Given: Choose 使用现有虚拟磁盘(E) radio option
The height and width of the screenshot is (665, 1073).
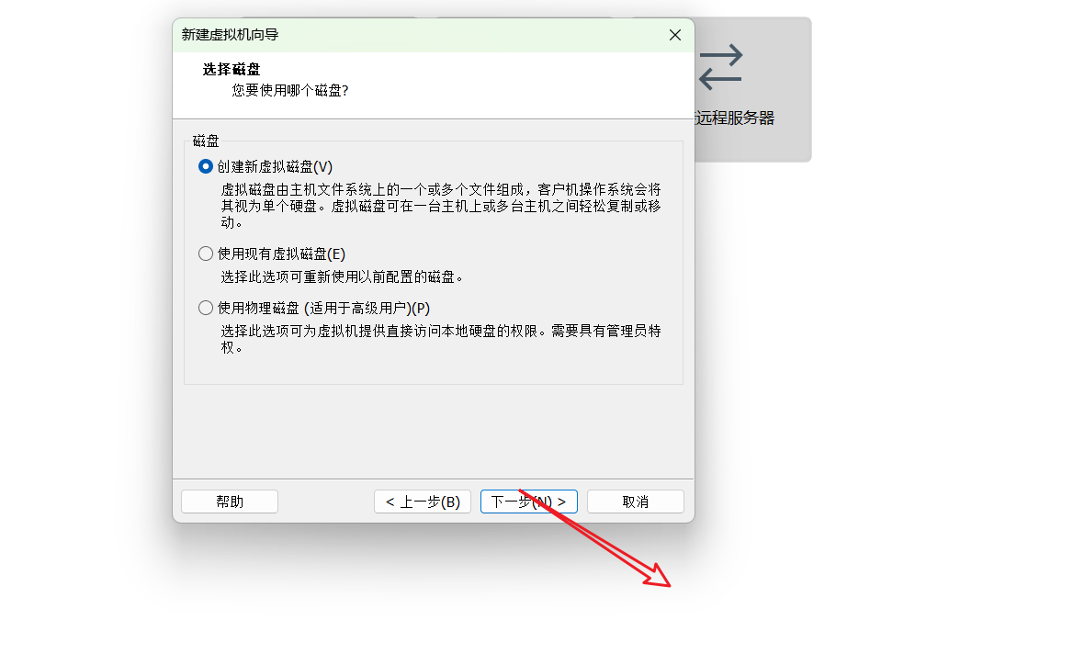Looking at the screenshot, I should pos(272,254).
